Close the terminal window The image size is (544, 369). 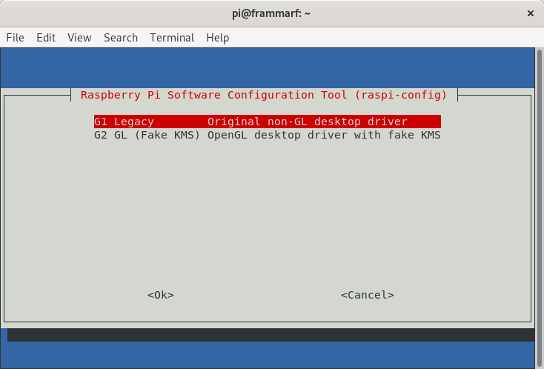click(531, 13)
